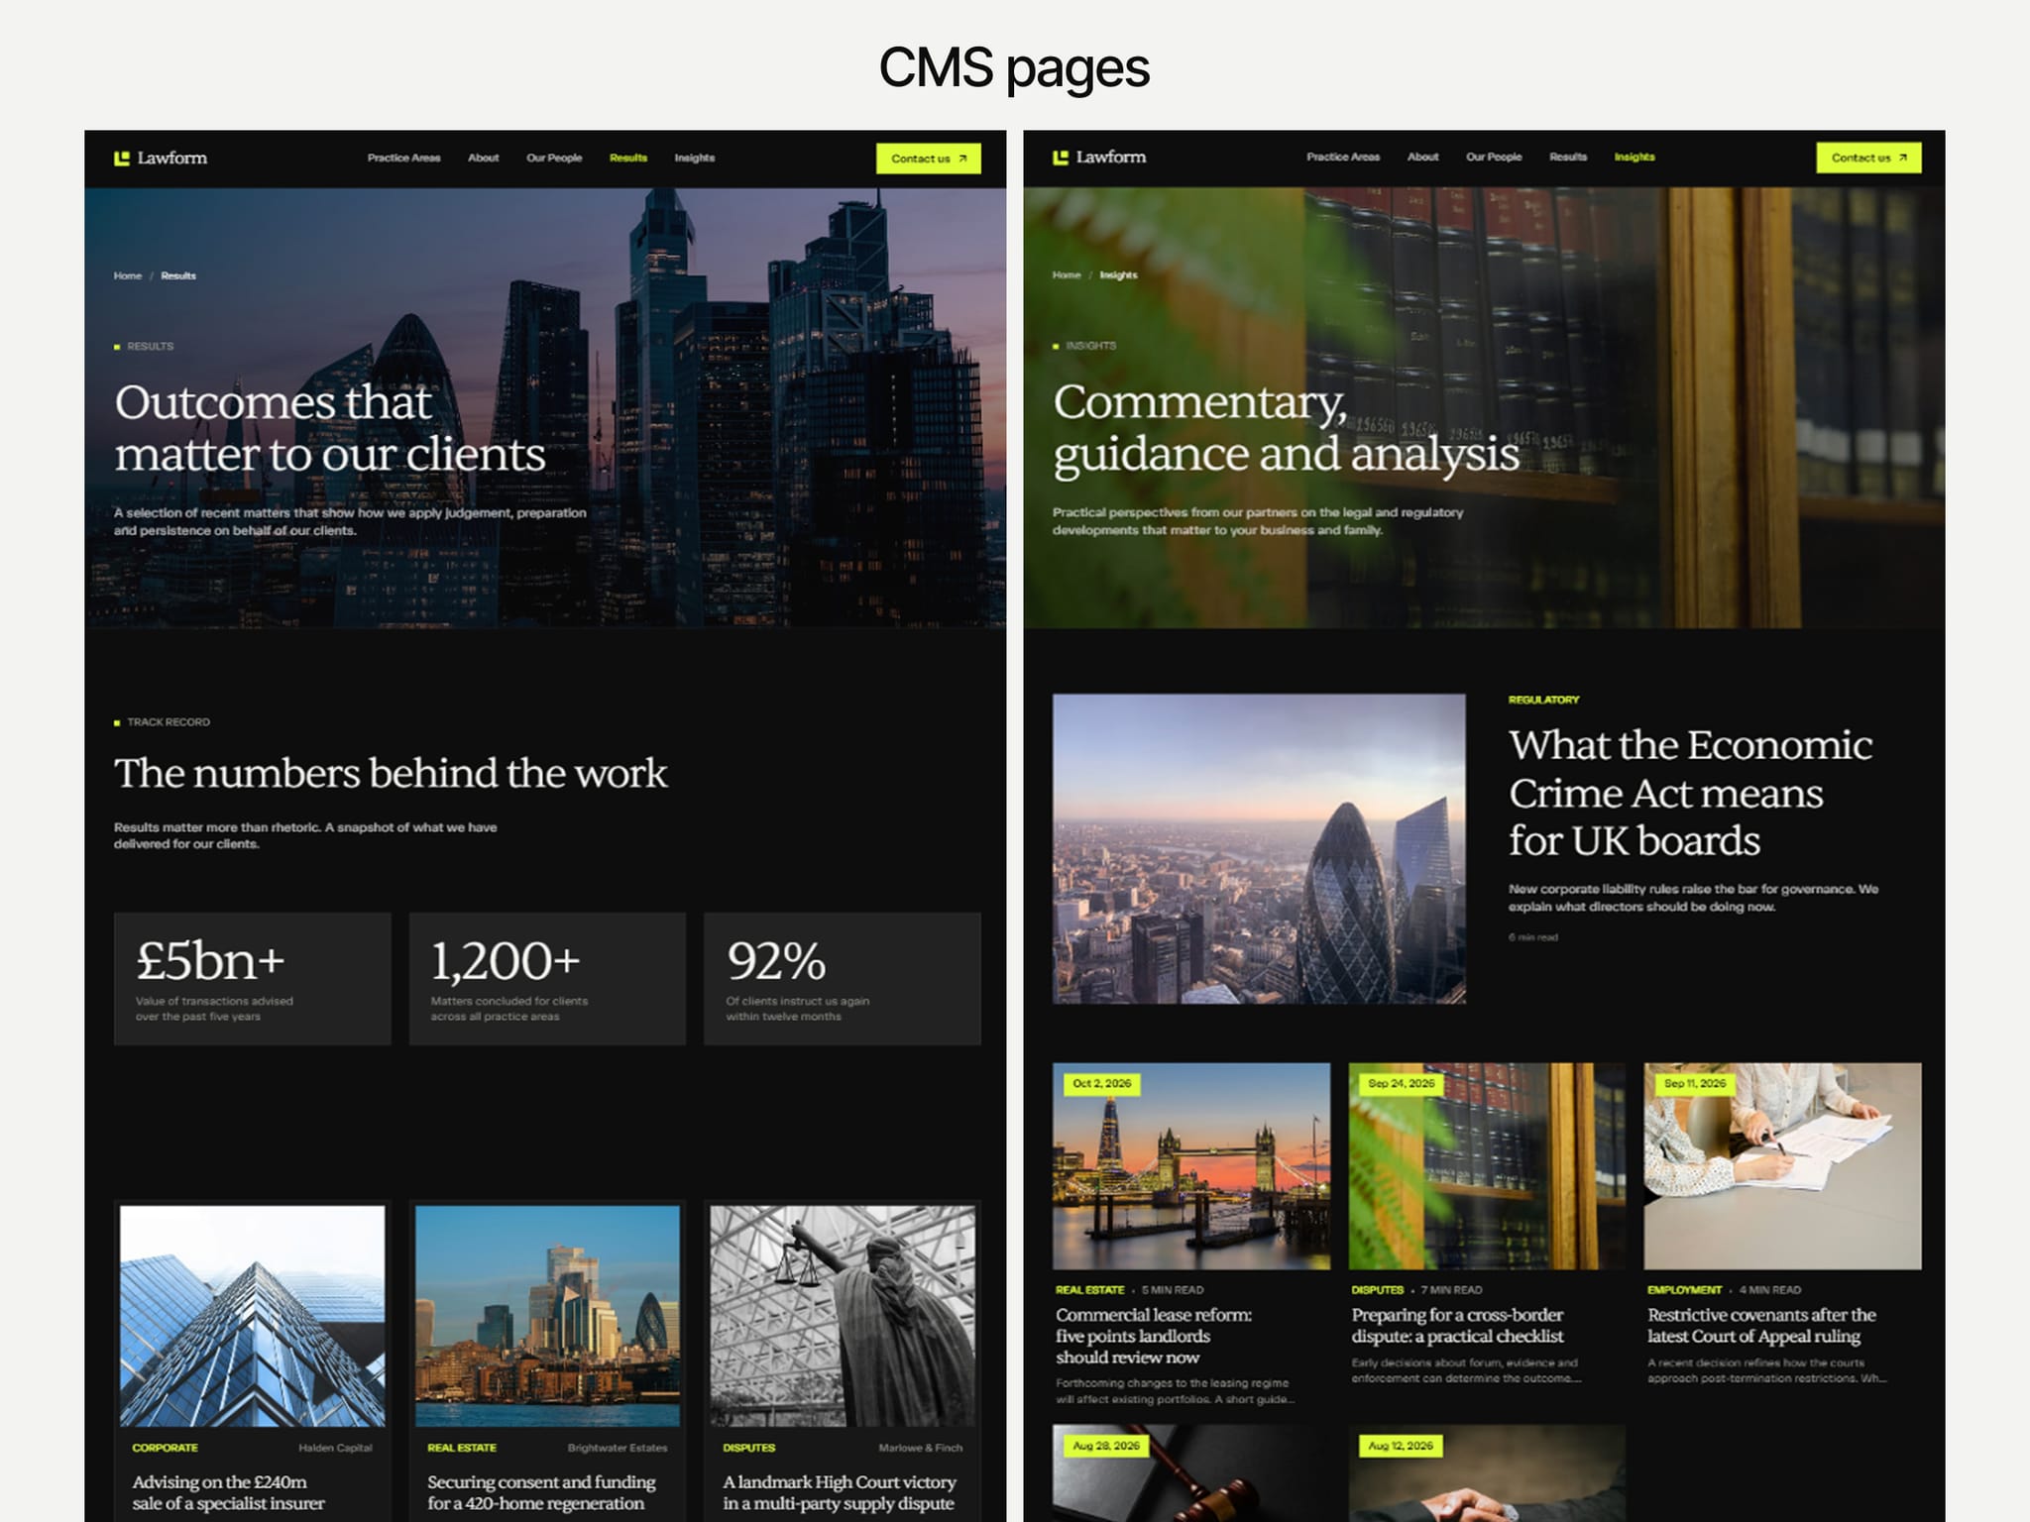Click the Lawform logo on the Insights page
Viewport: 2030px width, 1522px height.
coord(1099,157)
